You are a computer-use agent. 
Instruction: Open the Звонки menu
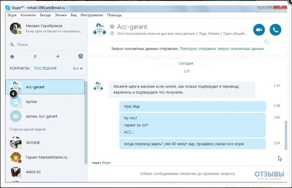click(61, 15)
